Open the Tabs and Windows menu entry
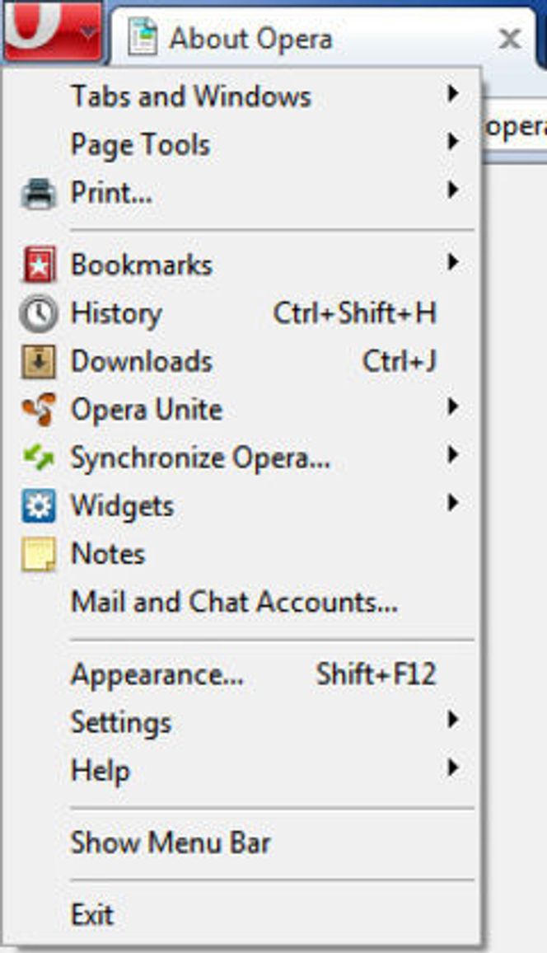547x953 pixels. click(x=241, y=96)
